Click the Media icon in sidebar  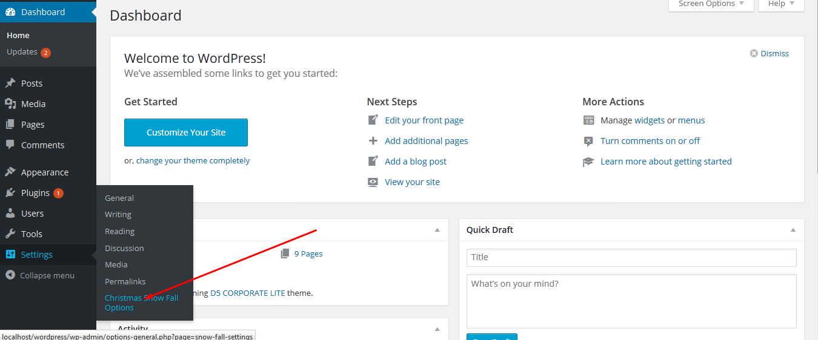(x=10, y=104)
